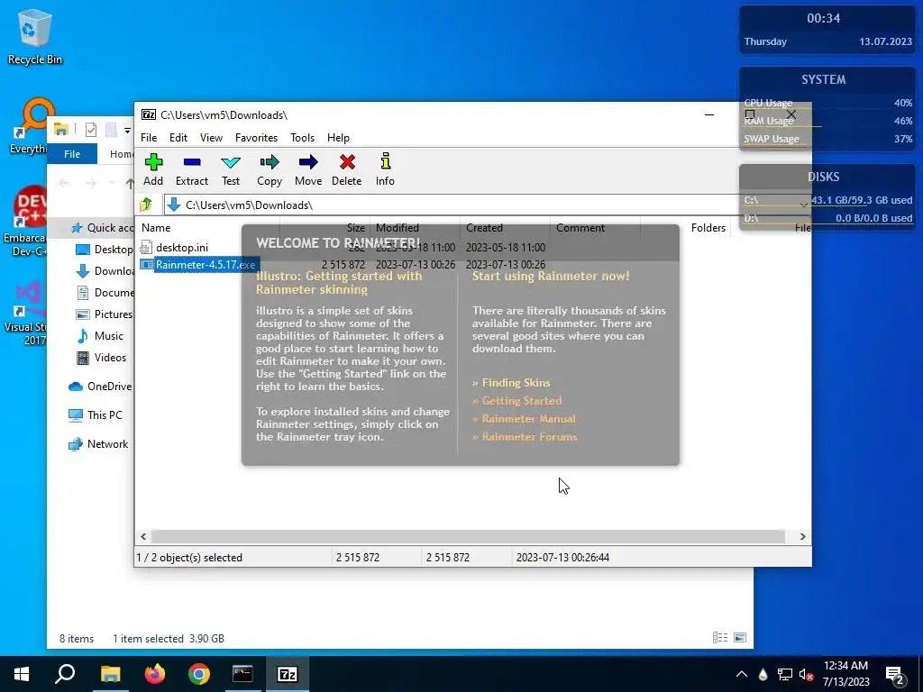Click the taskbar clock and date
Image resolution: width=923 pixels, height=692 pixels.
click(x=845, y=674)
